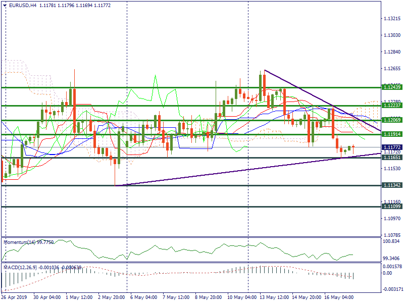The image size is (404, 303).
Task: Click the 0.001578 value on MACD scale
Action: 392,266
